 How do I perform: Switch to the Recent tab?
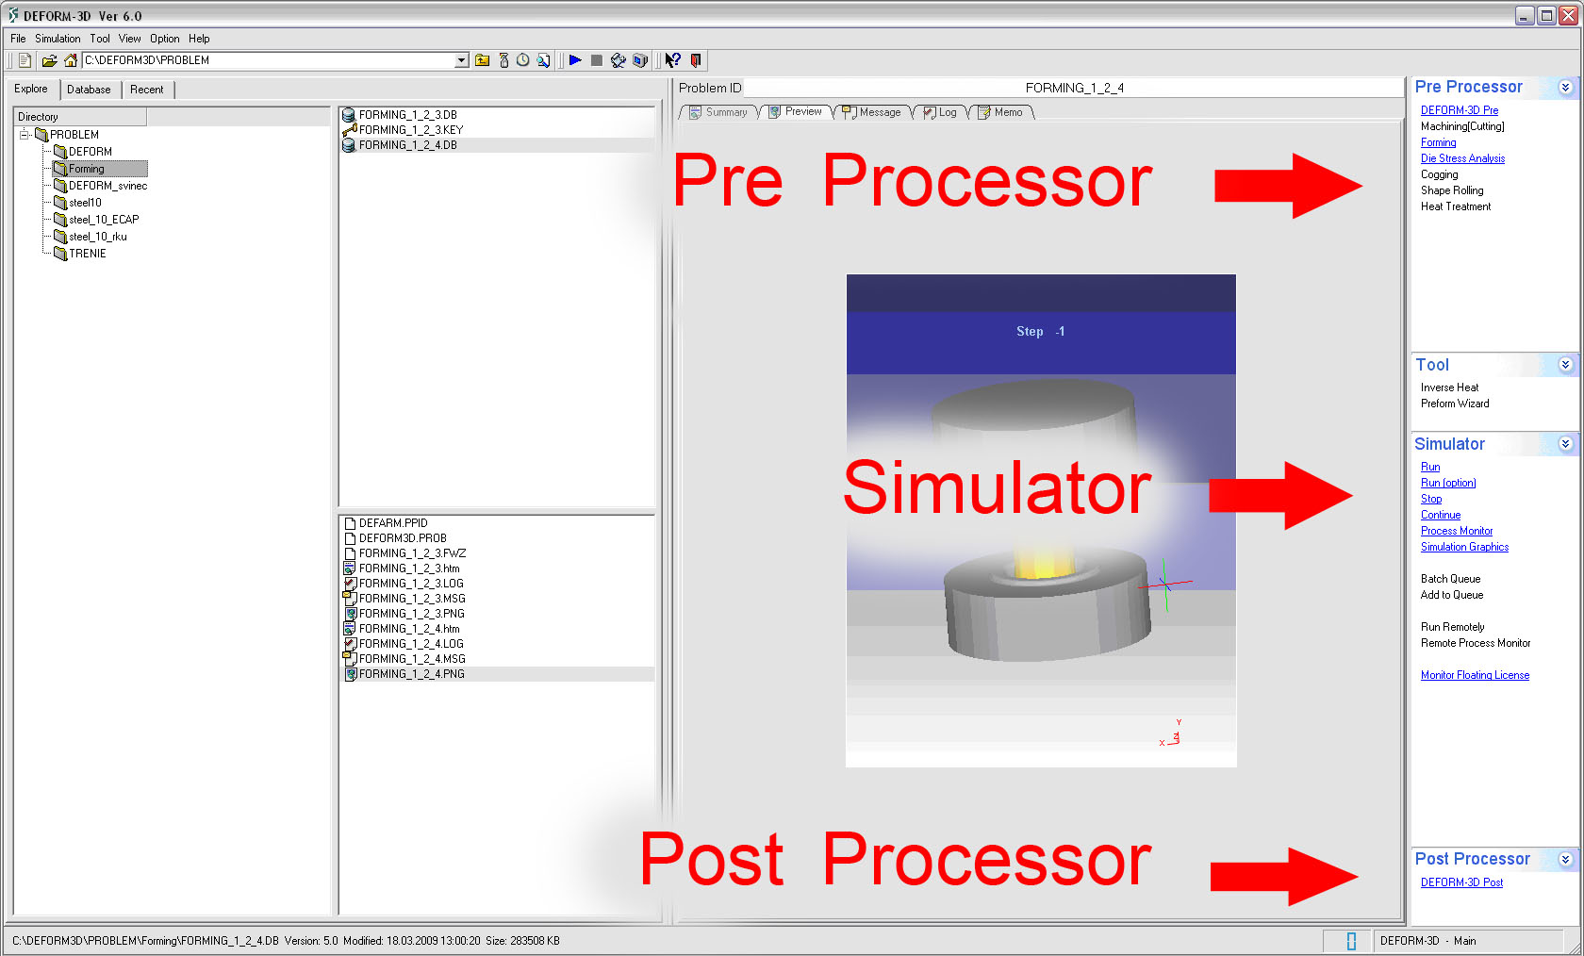[x=147, y=90]
